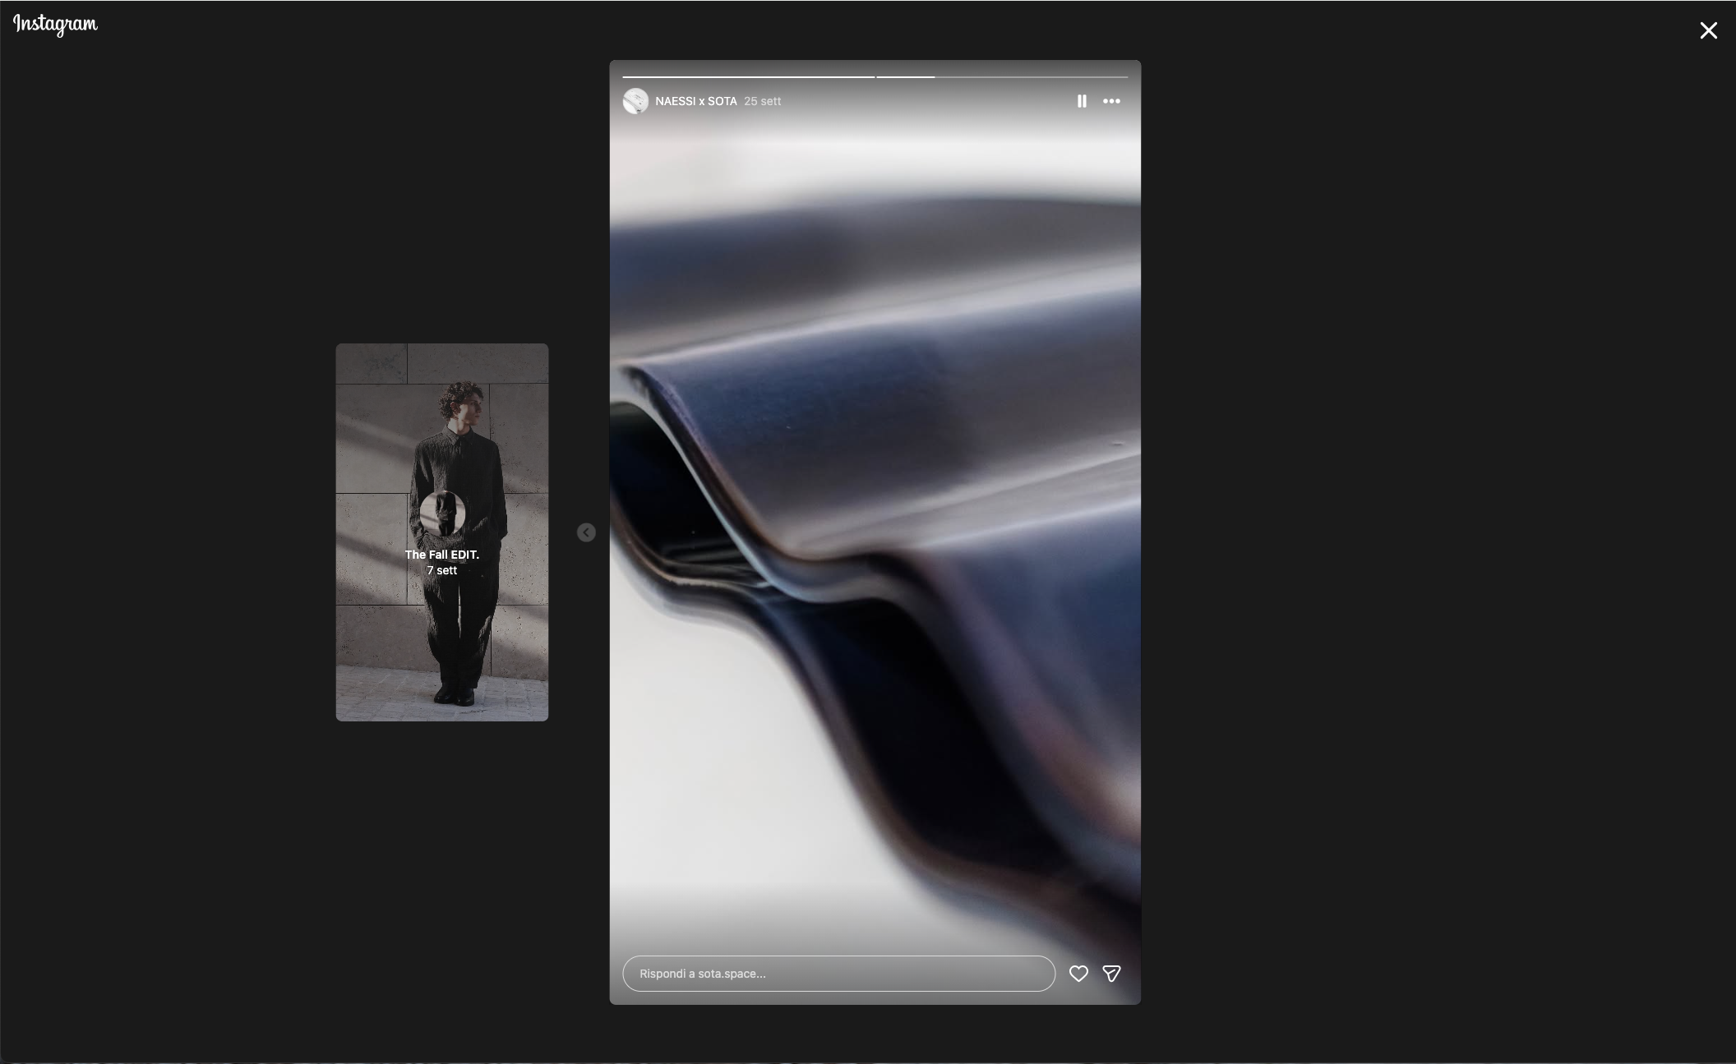The image size is (1736, 1064).
Task: Click the second story progress bar segment
Action: (x=905, y=77)
